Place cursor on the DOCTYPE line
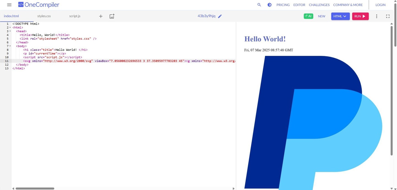Viewport: 397px width, 190px height. tap(26, 24)
